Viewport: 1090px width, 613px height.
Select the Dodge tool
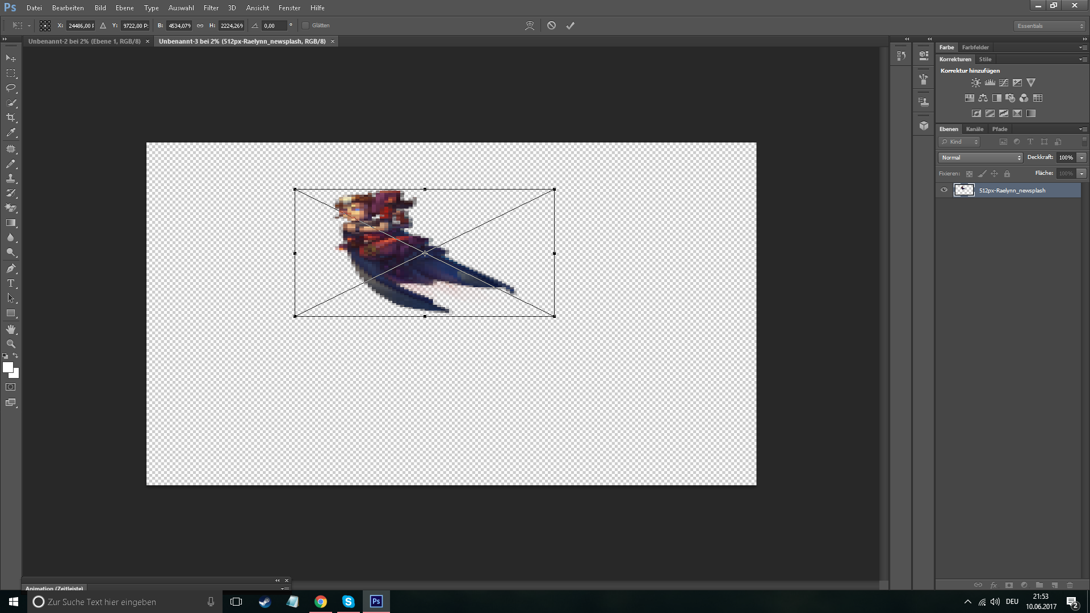11,252
